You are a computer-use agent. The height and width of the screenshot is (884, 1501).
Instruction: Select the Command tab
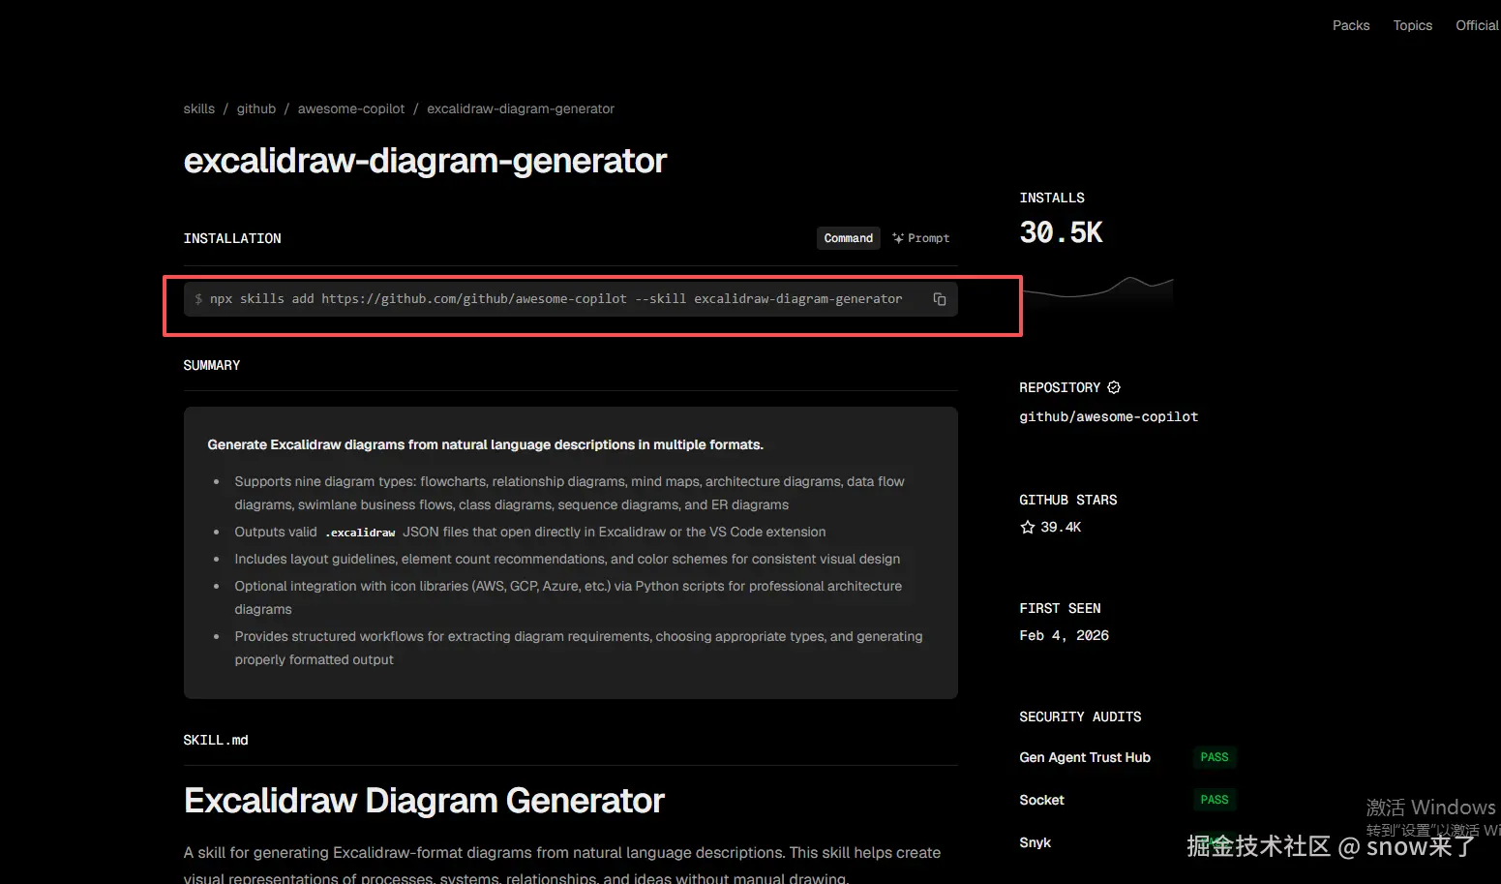[x=849, y=238]
